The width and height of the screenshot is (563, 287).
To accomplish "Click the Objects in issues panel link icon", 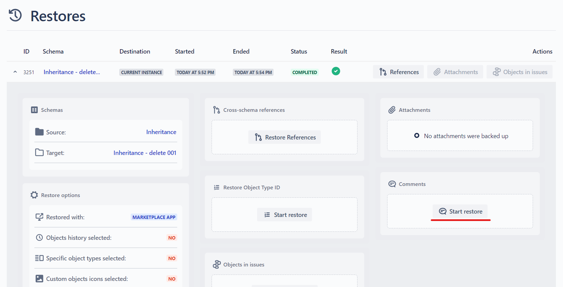I will (217, 264).
